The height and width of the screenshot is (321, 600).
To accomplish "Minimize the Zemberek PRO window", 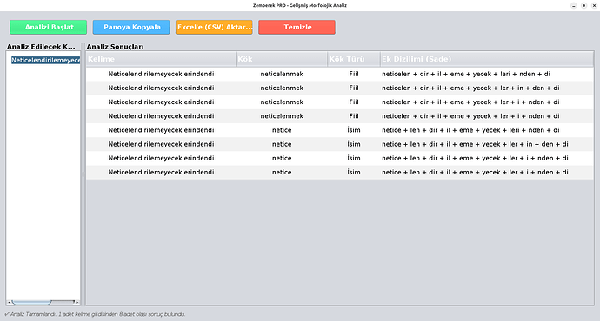I will tap(574, 5).
